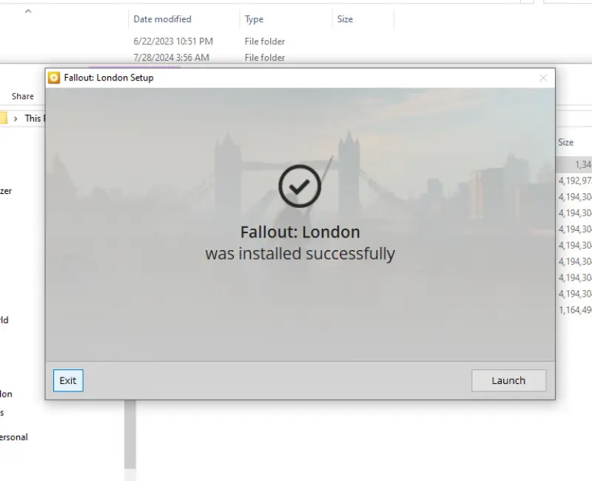Open the Share tab in File Explorer

pos(23,96)
